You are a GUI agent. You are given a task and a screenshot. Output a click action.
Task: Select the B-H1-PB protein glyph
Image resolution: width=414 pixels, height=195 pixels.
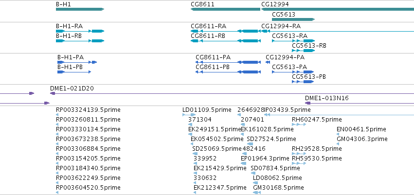[x=74, y=72]
